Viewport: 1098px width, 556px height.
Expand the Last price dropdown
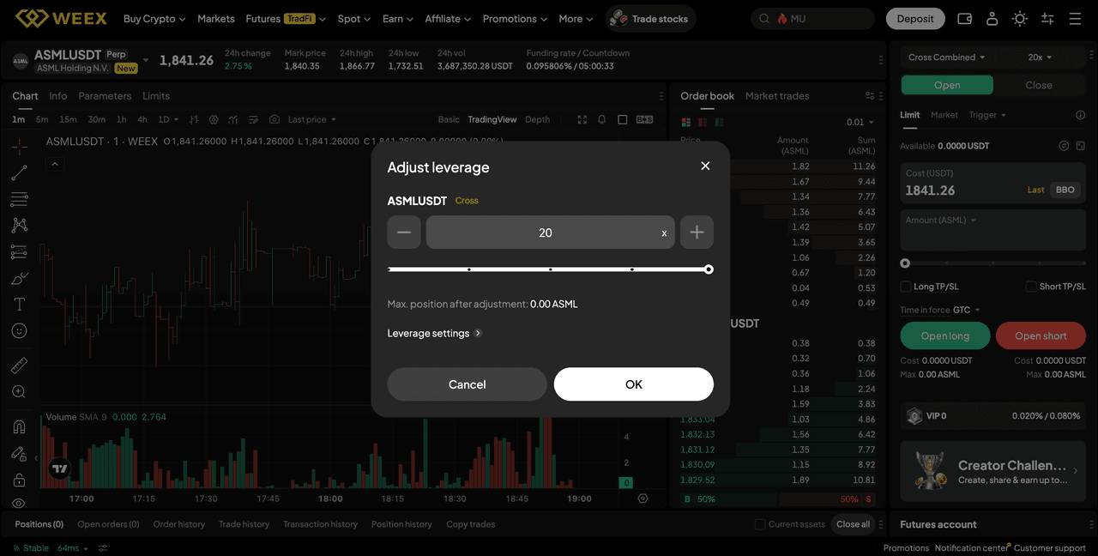coord(312,119)
